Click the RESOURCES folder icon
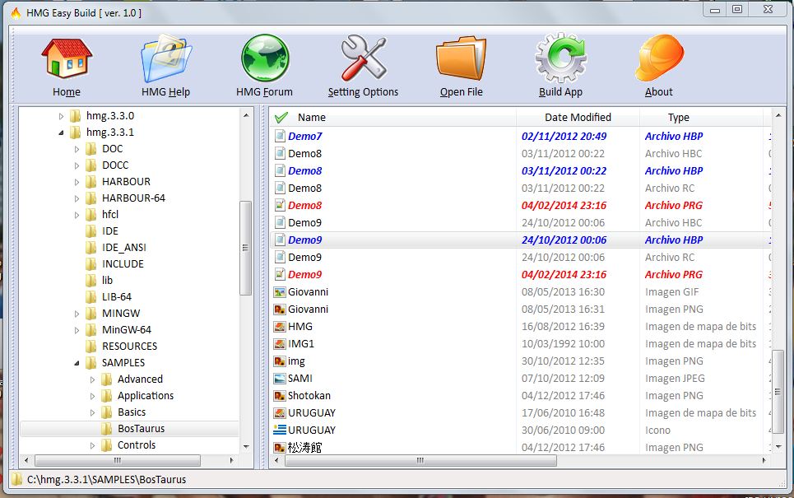Image resolution: width=794 pixels, height=498 pixels. click(x=91, y=346)
